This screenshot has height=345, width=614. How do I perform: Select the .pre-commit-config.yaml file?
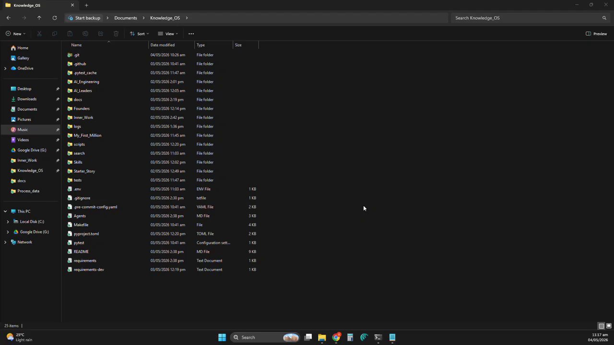tap(95, 207)
